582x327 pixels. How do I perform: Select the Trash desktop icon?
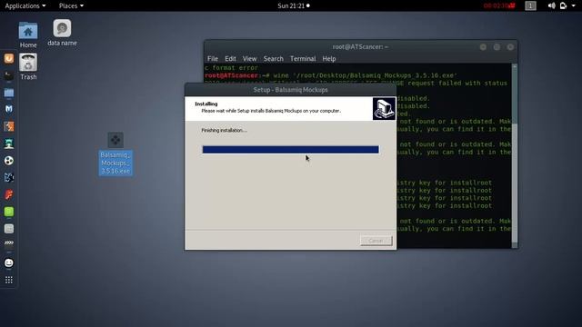[x=28, y=66]
